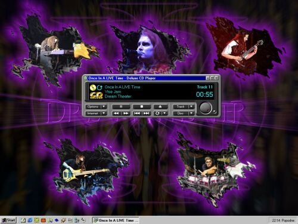
Task: Click the Show Desktop quick launch icon
Action: click(23, 220)
